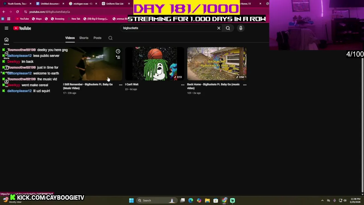The width and height of the screenshot is (364, 205).
Task: Open the (50) Big D Energy bookmark
Action: tap(96, 19)
